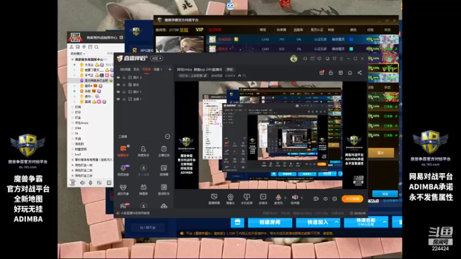The height and width of the screenshot is (259, 461).
Task: Open the hamburger menu in title bar
Action: pos(341,59)
